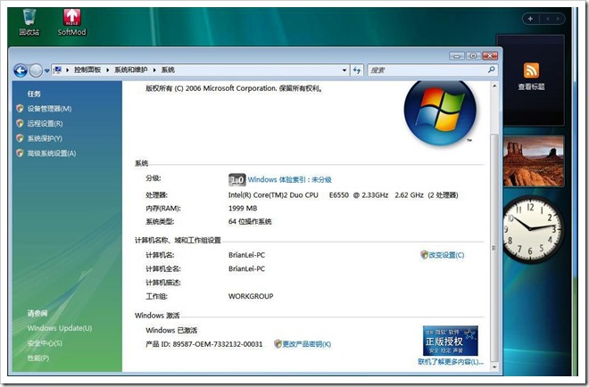Open 设备管理器(M) task link
589x387 pixels.
[49, 109]
